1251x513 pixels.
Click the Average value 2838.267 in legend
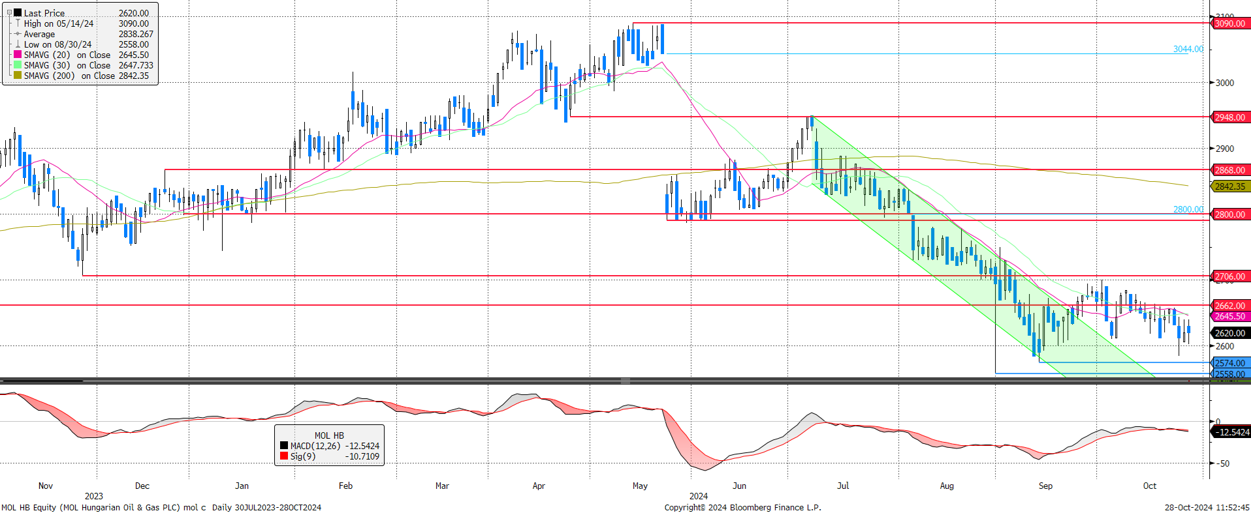(x=136, y=34)
